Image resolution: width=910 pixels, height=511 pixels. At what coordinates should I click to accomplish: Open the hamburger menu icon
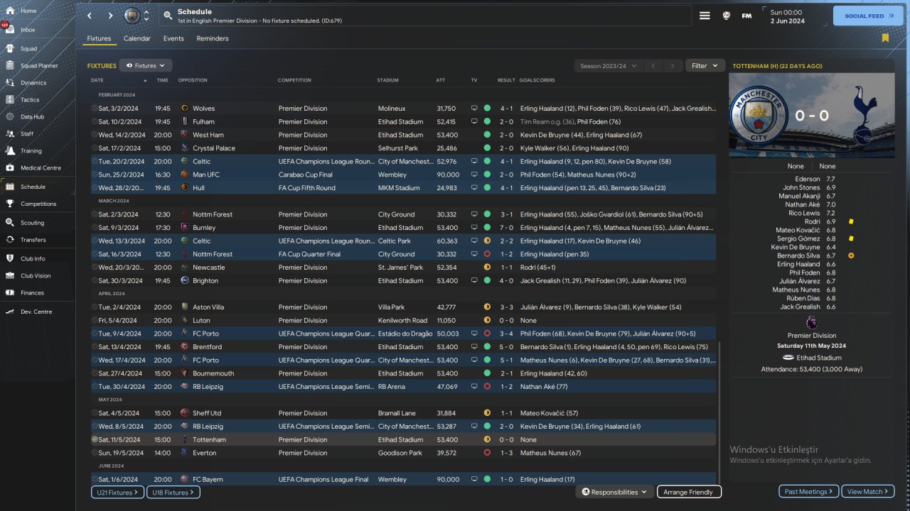click(x=705, y=16)
